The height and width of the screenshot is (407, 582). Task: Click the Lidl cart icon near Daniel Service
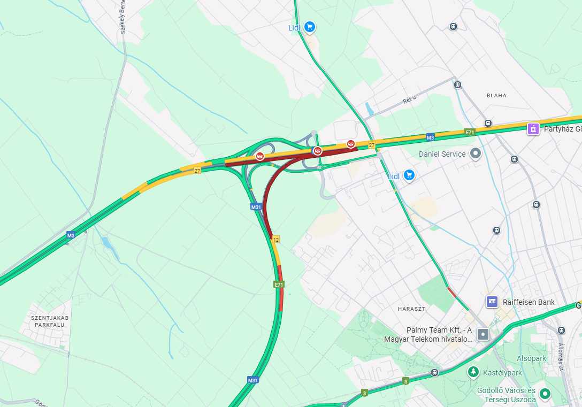409,175
